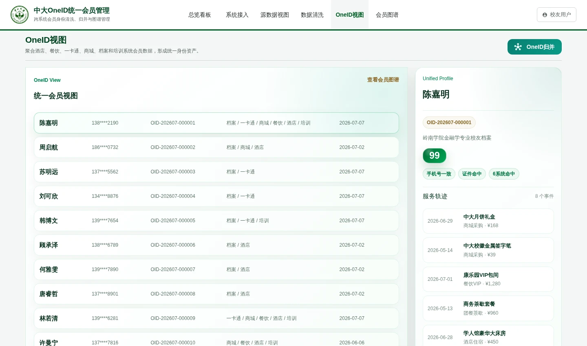The width and height of the screenshot is (587, 346).
Task: Switch to 系统接入 tab
Action: (x=237, y=15)
